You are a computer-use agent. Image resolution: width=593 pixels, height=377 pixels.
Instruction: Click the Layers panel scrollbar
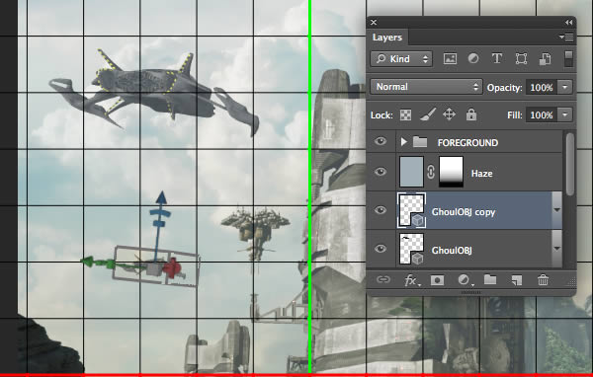569,165
